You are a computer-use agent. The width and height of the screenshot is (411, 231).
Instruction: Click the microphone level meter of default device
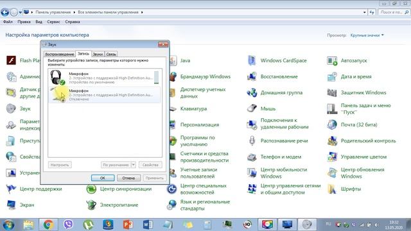(156, 77)
